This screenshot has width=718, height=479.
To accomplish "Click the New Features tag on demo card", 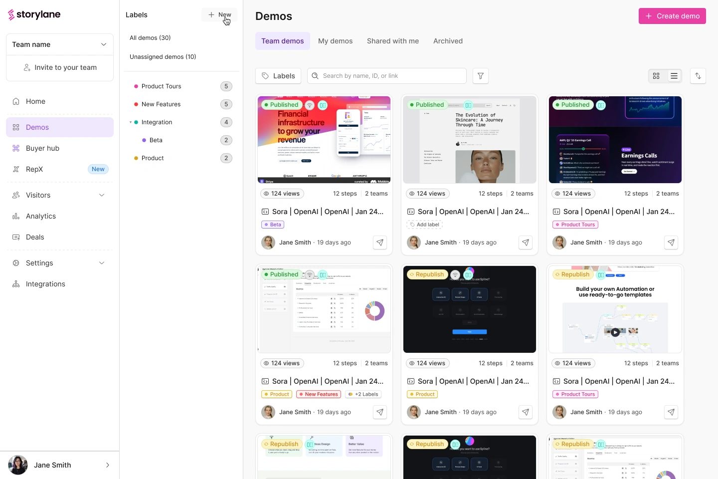I will [x=318, y=394].
